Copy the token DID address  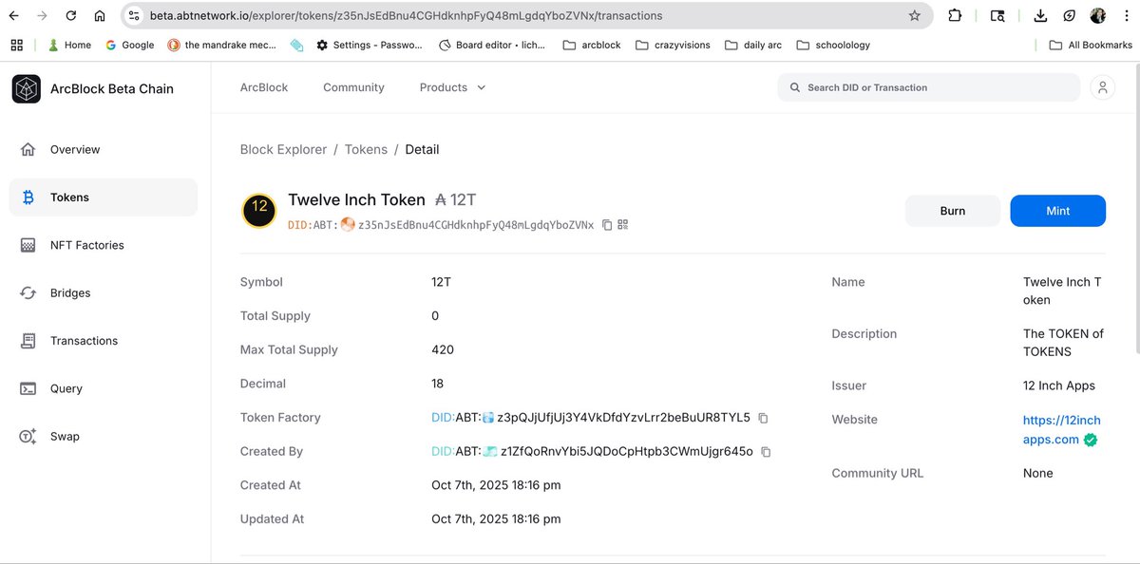(x=607, y=225)
